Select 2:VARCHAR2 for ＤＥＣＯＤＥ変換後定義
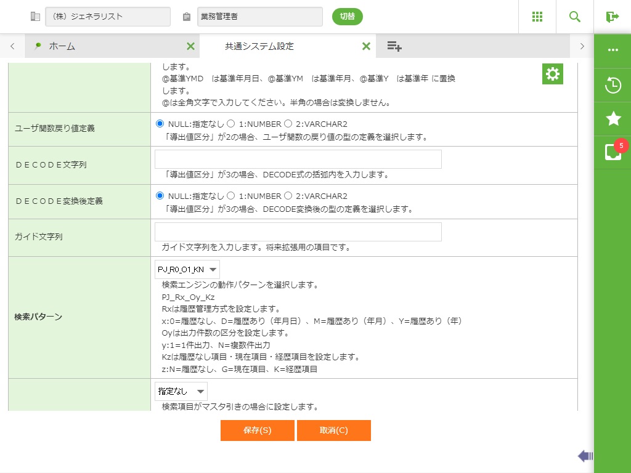Image resolution: width=631 pixels, height=473 pixels. (x=288, y=196)
